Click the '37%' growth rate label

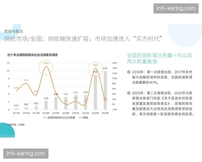(36, 91)
